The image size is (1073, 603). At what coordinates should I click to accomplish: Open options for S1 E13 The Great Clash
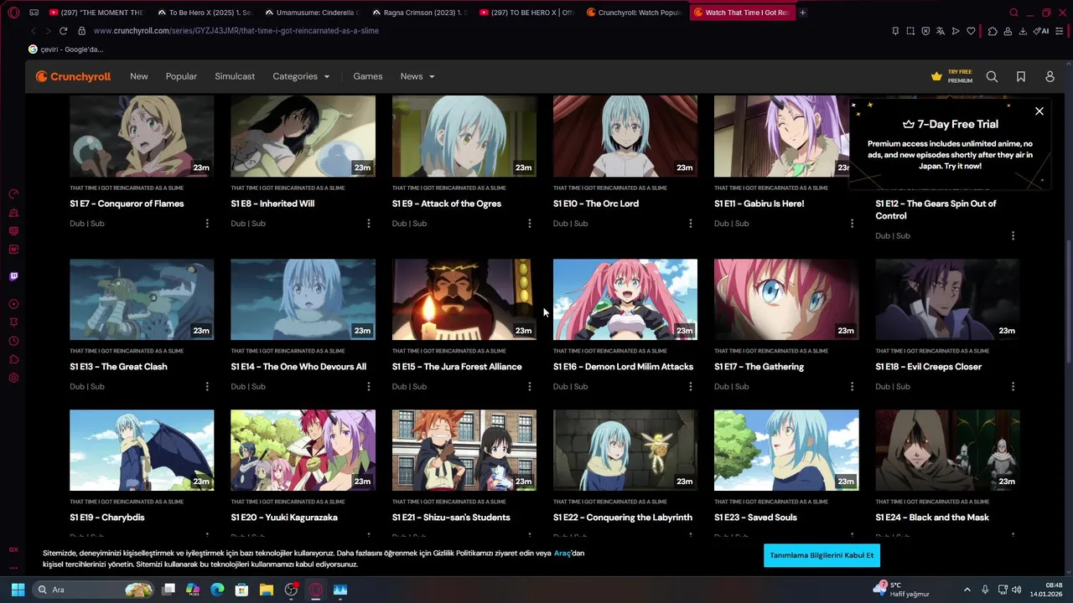(207, 387)
